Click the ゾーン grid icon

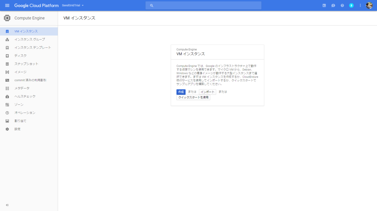(x=7, y=105)
